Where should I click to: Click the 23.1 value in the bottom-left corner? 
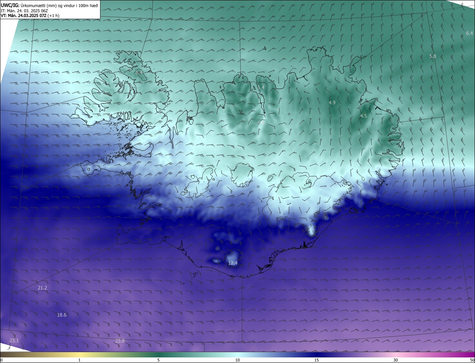(x=14, y=340)
